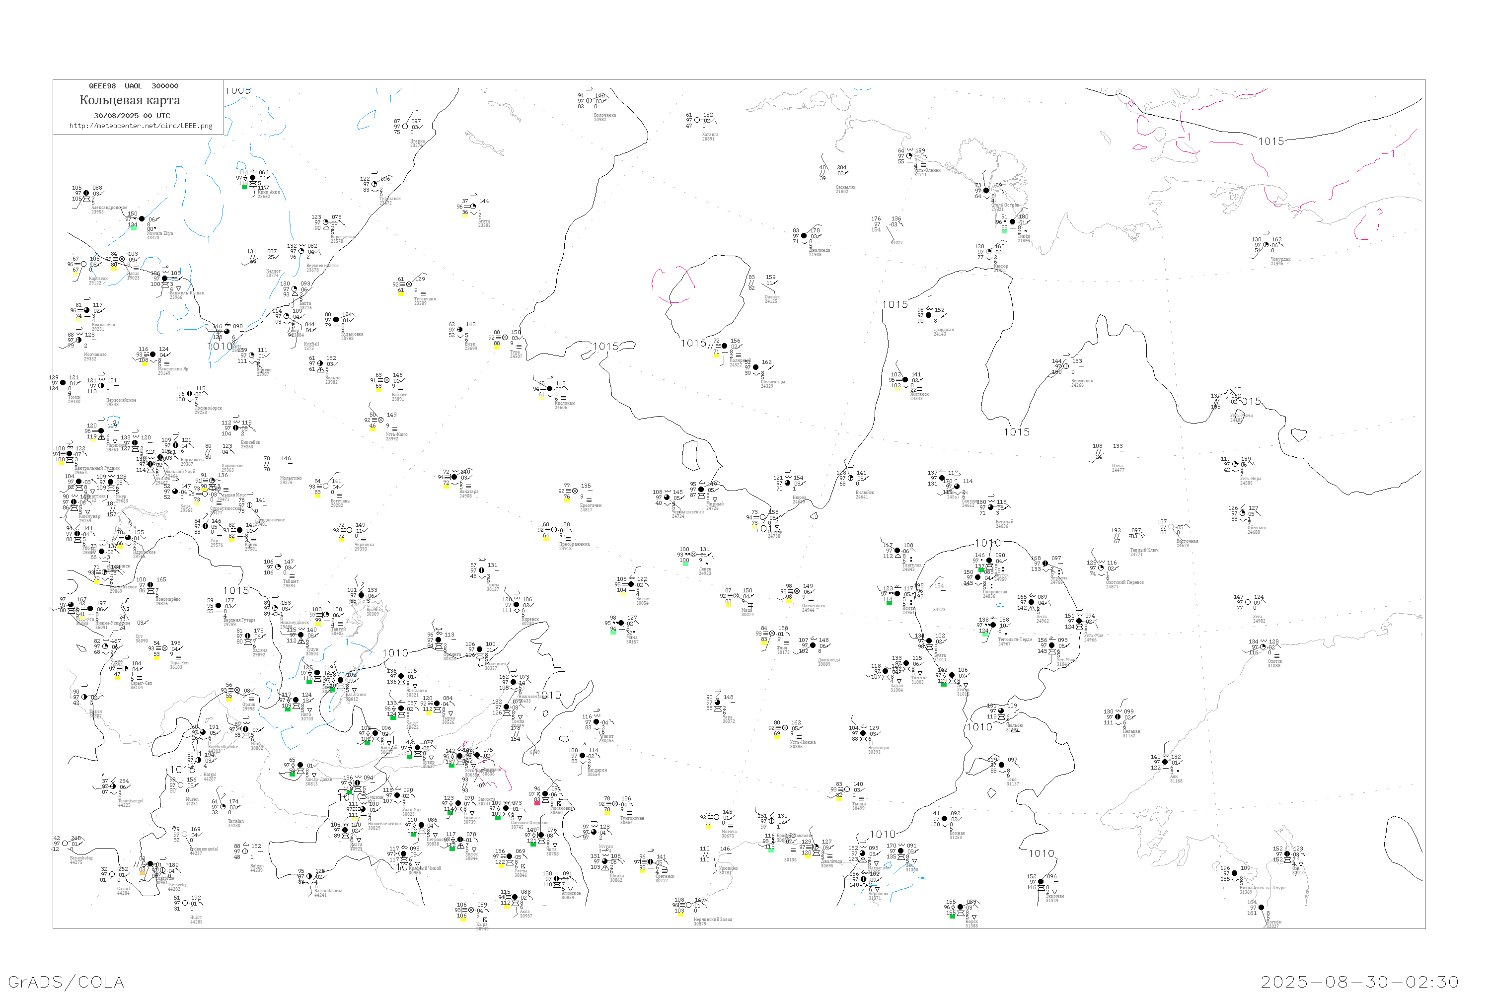Click the Кольцевая карта map title

tap(130, 100)
